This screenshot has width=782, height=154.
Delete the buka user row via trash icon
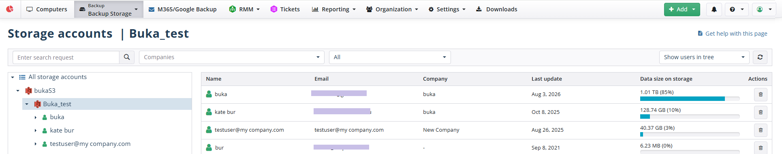tap(761, 94)
